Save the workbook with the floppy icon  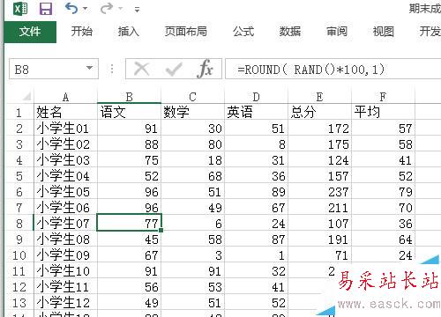point(46,9)
